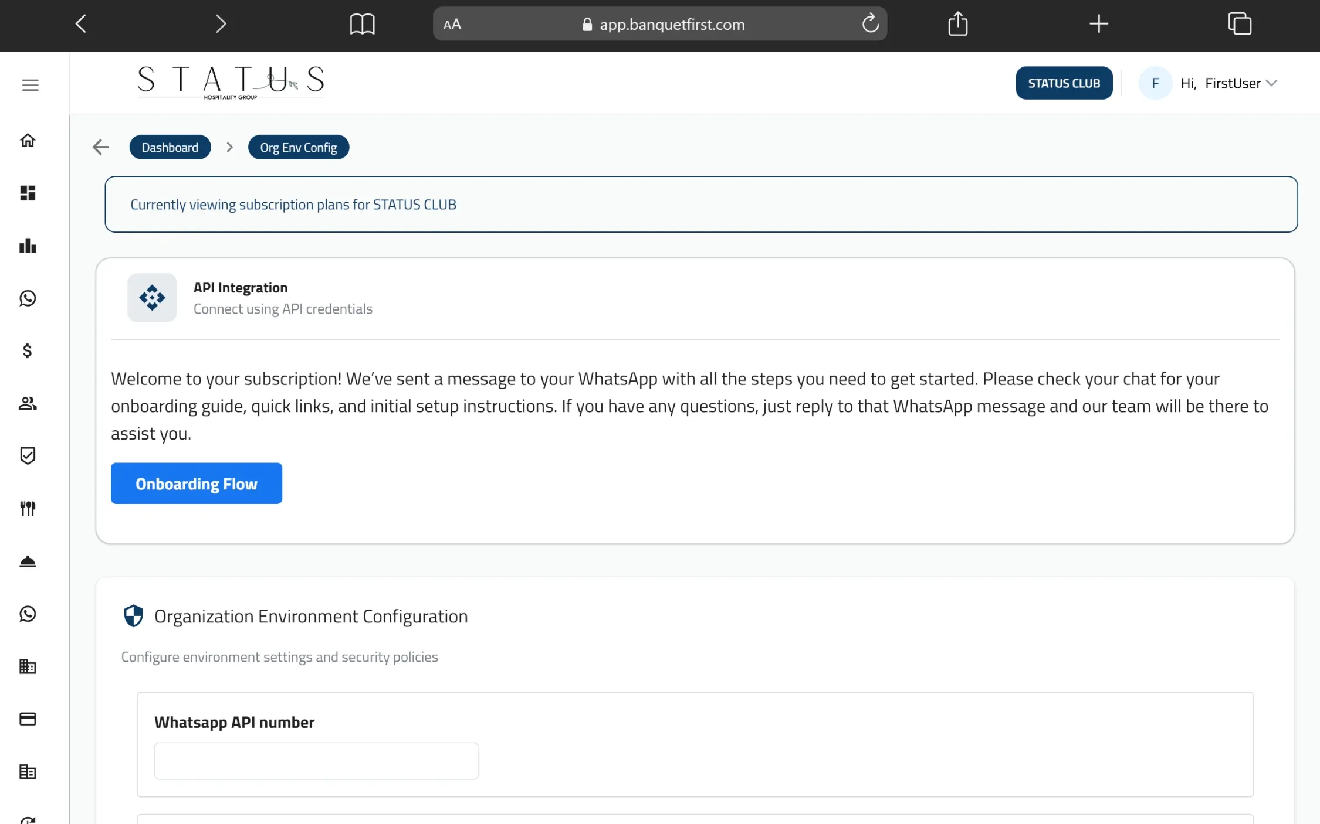1320x824 pixels.
Task: Open the security shield icon
Action: coord(28,455)
